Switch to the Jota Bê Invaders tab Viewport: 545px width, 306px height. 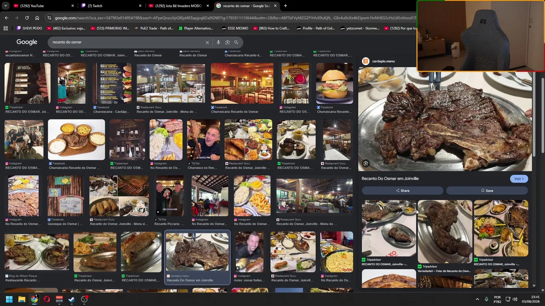click(x=179, y=6)
